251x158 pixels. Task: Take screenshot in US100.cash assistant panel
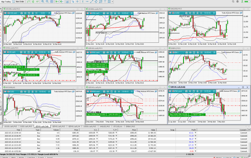[21, 13]
